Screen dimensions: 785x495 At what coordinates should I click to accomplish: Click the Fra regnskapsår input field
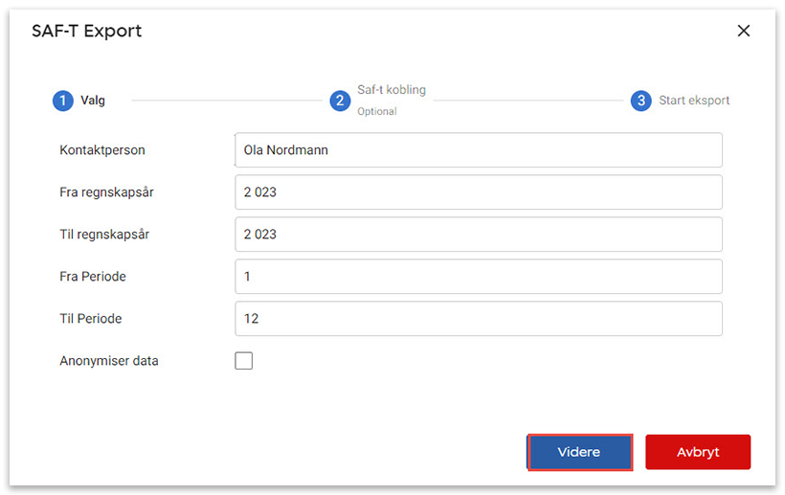(x=478, y=192)
